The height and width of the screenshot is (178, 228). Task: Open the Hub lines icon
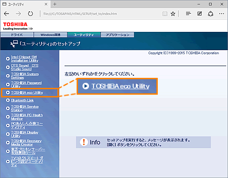(x=188, y=14)
